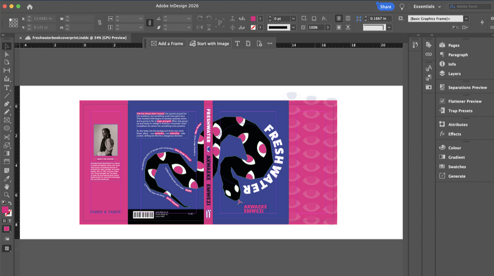The height and width of the screenshot is (276, 494).
Task: Select the Pen tool
Action: [7, 104]
